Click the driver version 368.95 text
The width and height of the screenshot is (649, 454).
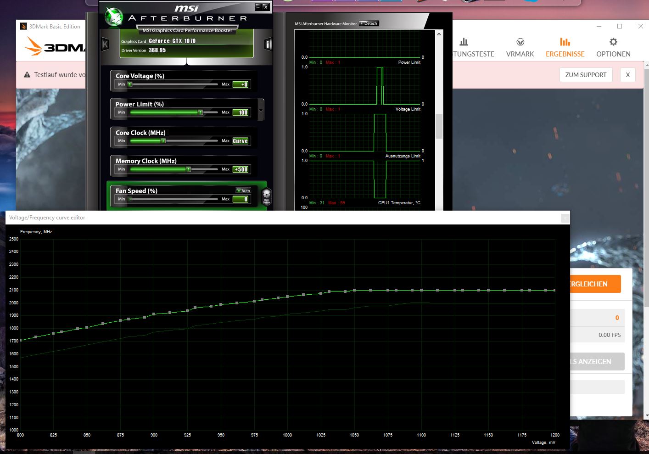157,50
